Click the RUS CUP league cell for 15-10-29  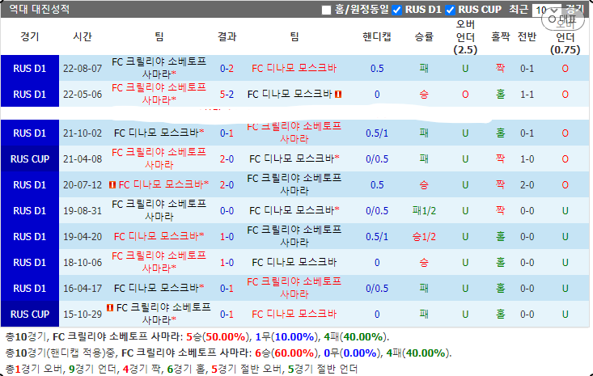click(x=30, y=314)
